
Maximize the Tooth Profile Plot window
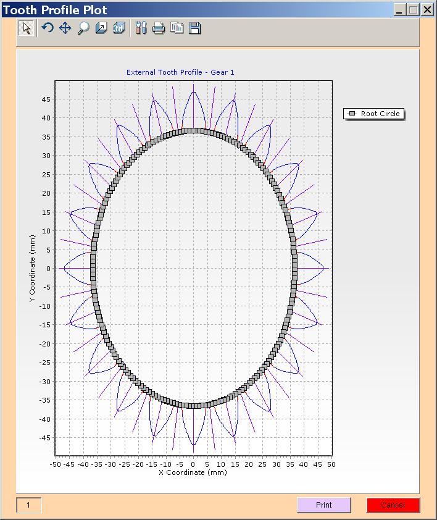tap(414, 10)
